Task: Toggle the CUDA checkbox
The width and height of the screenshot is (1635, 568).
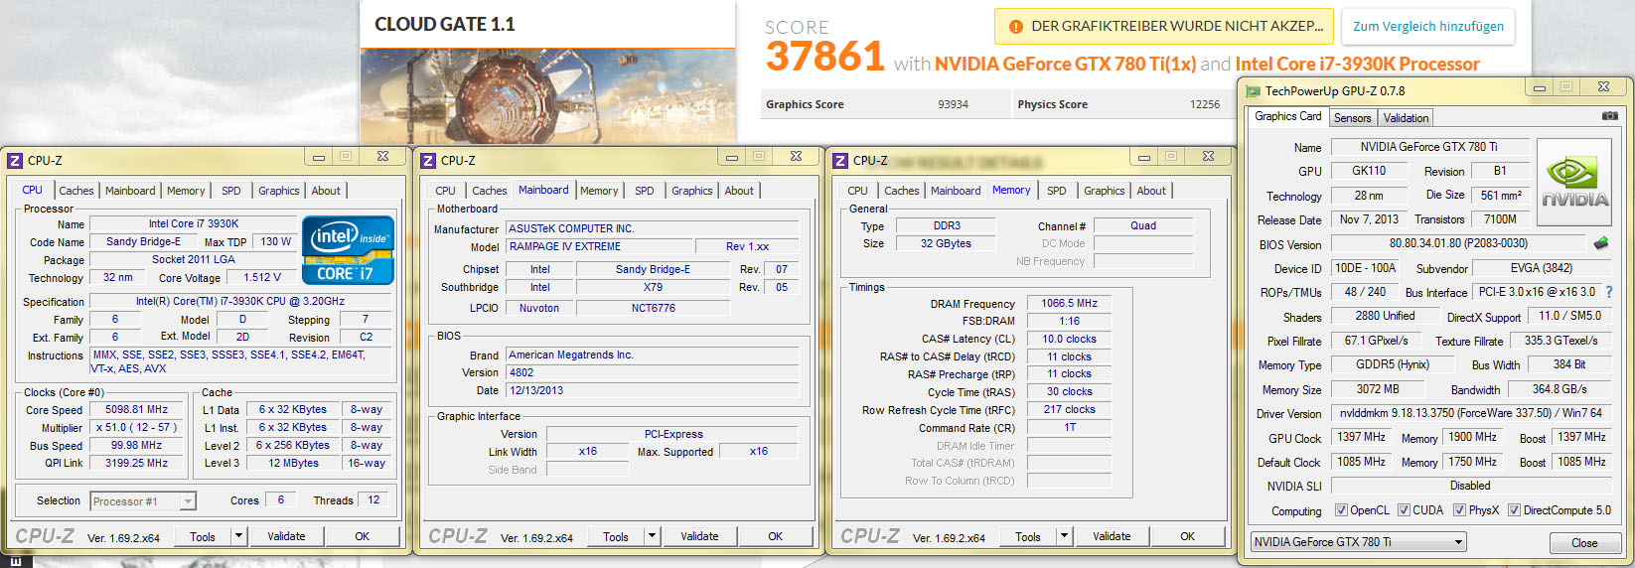Action: tap(1404, 510)
